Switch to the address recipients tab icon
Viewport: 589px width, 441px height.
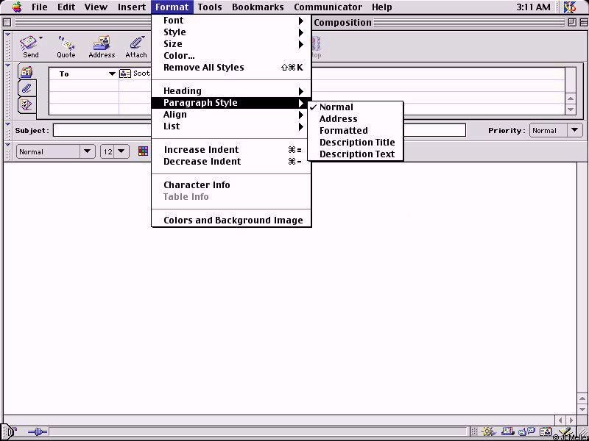27,71
